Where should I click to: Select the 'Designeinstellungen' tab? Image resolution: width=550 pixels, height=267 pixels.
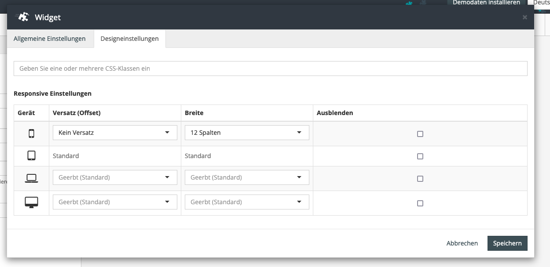[129, 39]
